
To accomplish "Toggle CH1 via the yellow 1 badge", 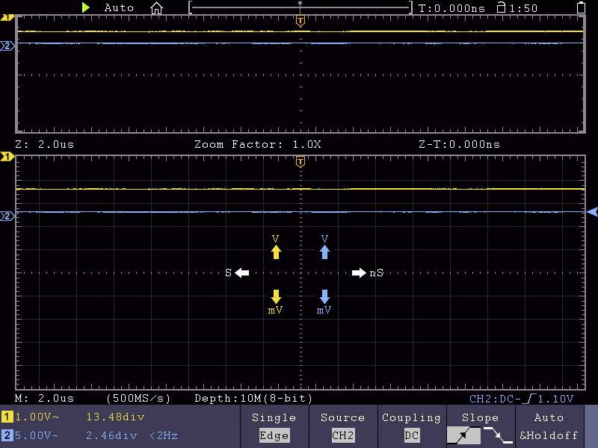I will tap(6, 417).
